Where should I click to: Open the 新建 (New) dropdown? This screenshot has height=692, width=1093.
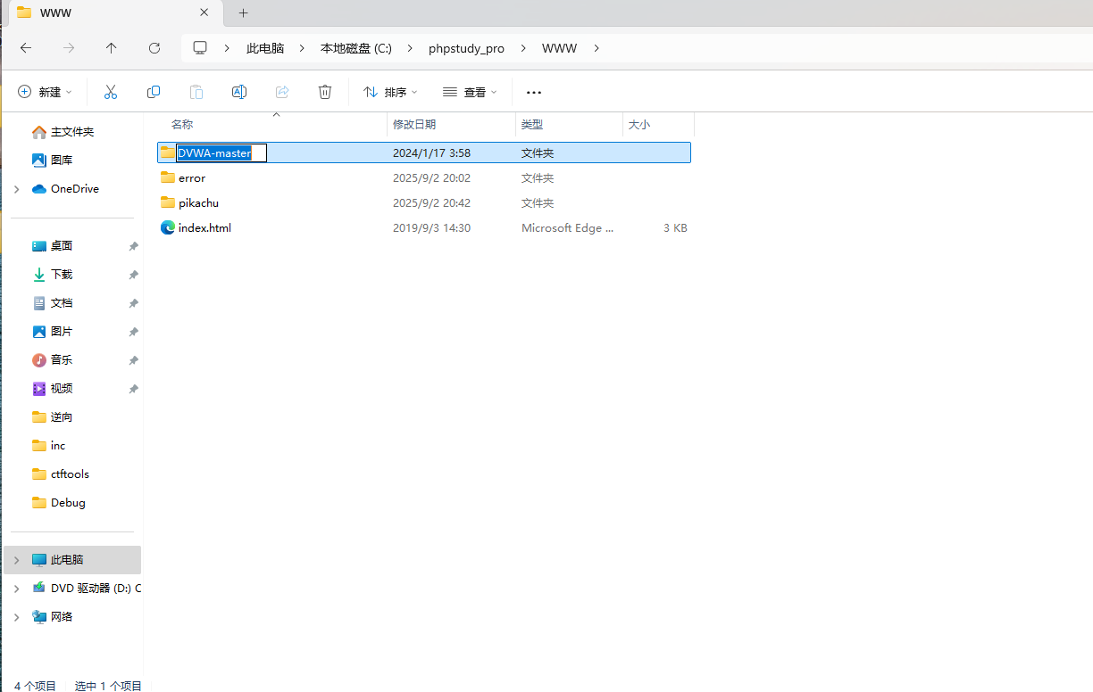pyautogui.click(x=45, y=92)
